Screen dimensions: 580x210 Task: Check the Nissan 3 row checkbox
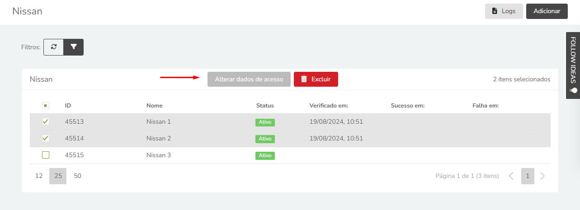click(46, 155)
